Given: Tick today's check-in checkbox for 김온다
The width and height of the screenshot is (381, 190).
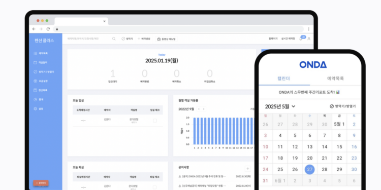Looking at the screenshot, I should coord(155,121).
